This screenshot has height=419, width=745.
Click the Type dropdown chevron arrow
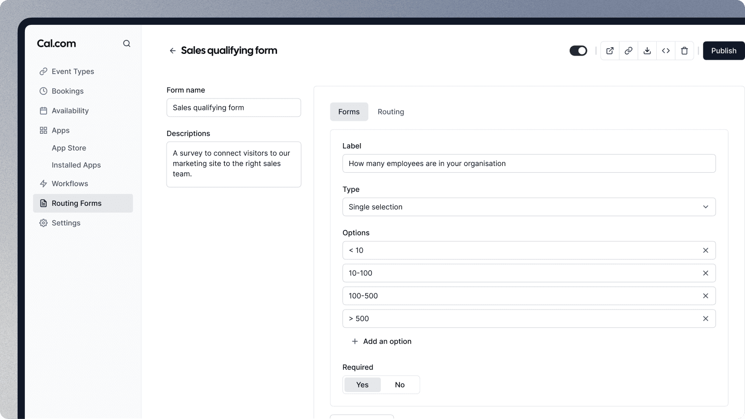(706, 207)
